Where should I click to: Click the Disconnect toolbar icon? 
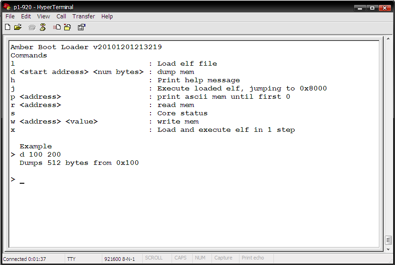pyautogui.click(x=43, y=27)
